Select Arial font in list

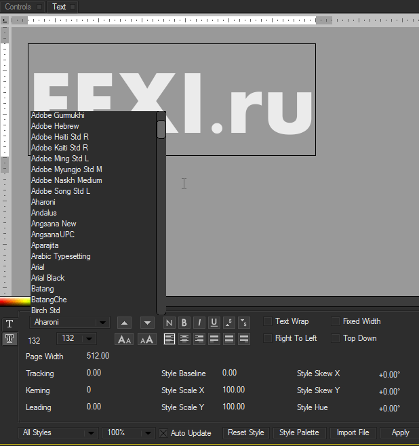coord(37,267)
